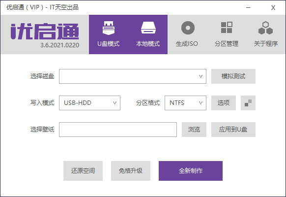Image resolution: width=286 pixels, height=197 pixels.
Task: Open the 分区管理 tab
Action: pyautogui.click(x=227, y=34)
